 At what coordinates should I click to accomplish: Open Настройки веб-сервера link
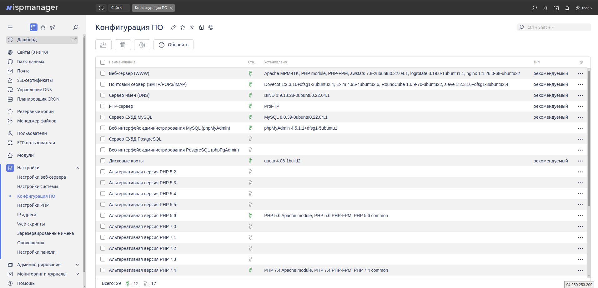tap(42, 177)
